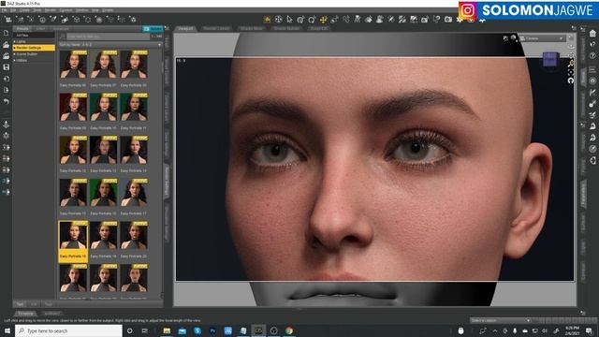Open the Sort by Name dropdown
This screenshot has width=599, height=337.
pos(110,45)
